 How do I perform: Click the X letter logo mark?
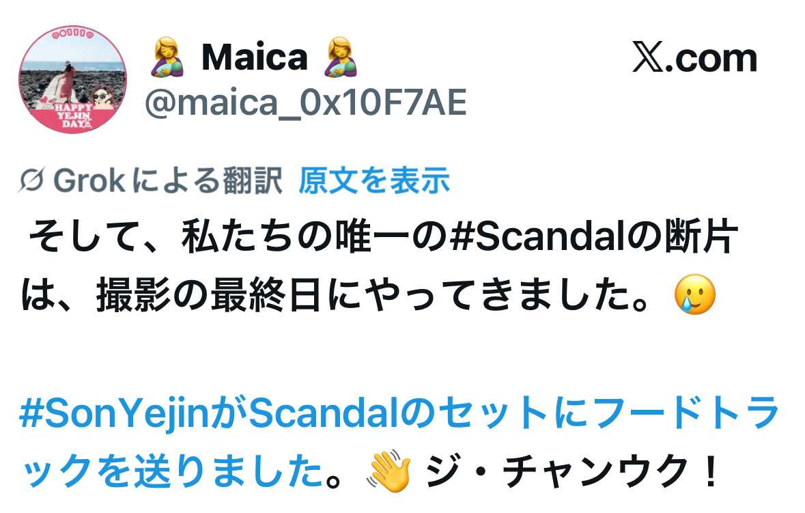click(x=649, y=57)
